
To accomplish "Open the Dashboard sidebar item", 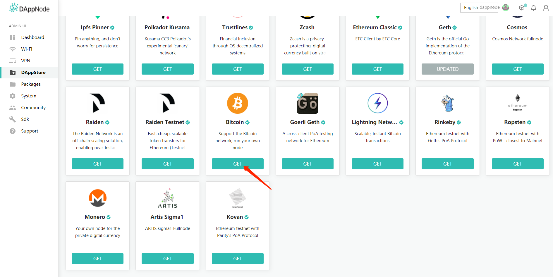I will point(32,37).
